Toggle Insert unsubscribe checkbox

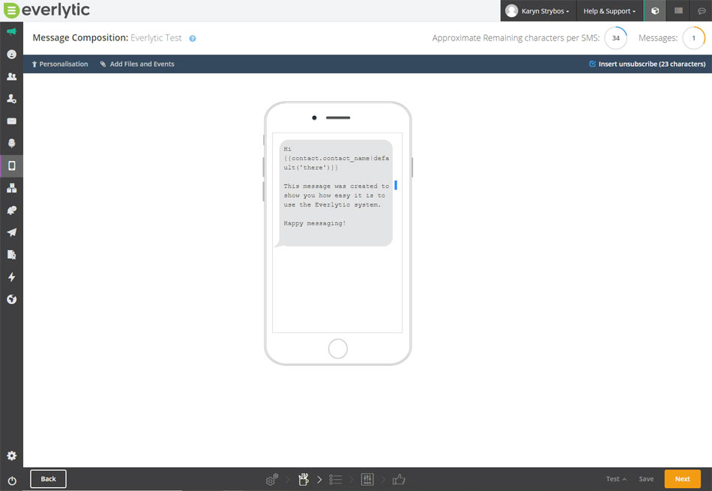point(592,64)
